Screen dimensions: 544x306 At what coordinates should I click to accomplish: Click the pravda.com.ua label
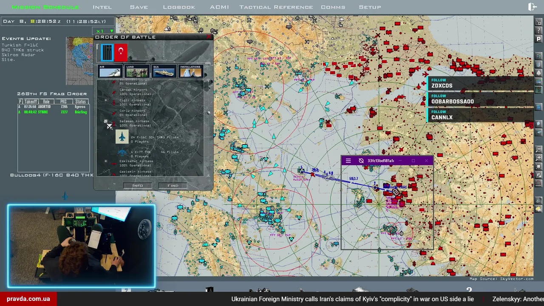point(28,299)
